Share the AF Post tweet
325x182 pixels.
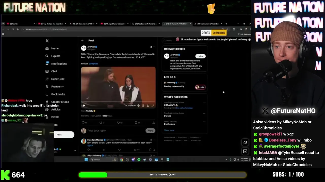click(x=154, y=123)
